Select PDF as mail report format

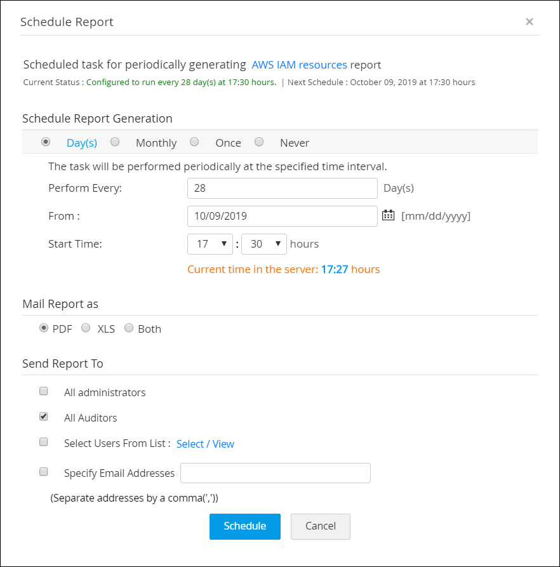pos(44,328)
